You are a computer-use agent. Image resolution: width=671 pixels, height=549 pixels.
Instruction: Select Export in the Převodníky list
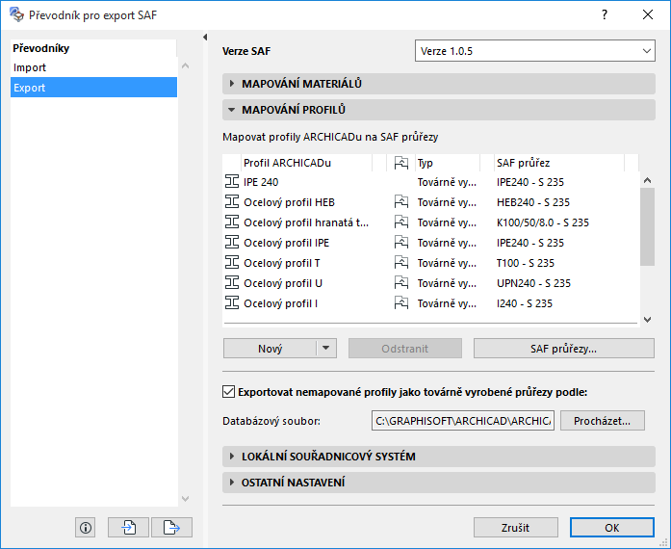click(93, 88)
